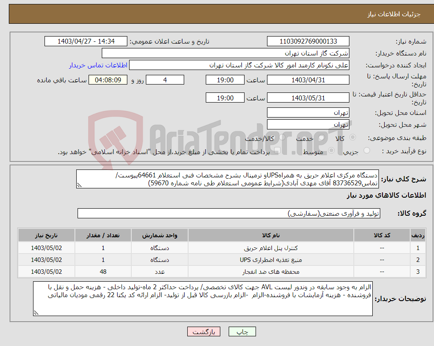Click the need number field 1103092769000133
Viewport: 434px width, 346px height.
308,41
